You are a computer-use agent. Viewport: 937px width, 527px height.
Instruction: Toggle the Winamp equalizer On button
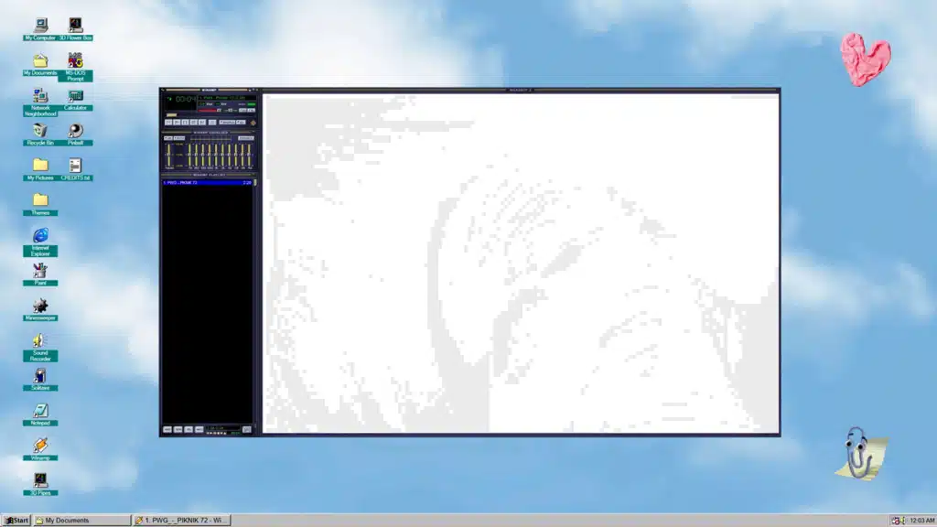[168, 138]
